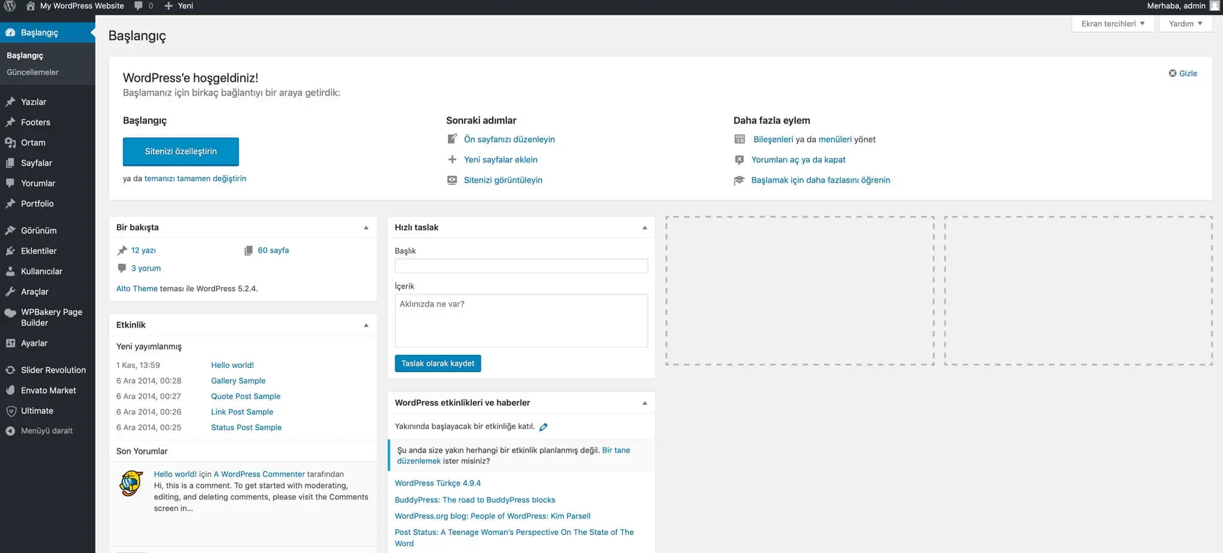Open the comments bubble icon in admin bar
1223x553 pixels.
139,6
